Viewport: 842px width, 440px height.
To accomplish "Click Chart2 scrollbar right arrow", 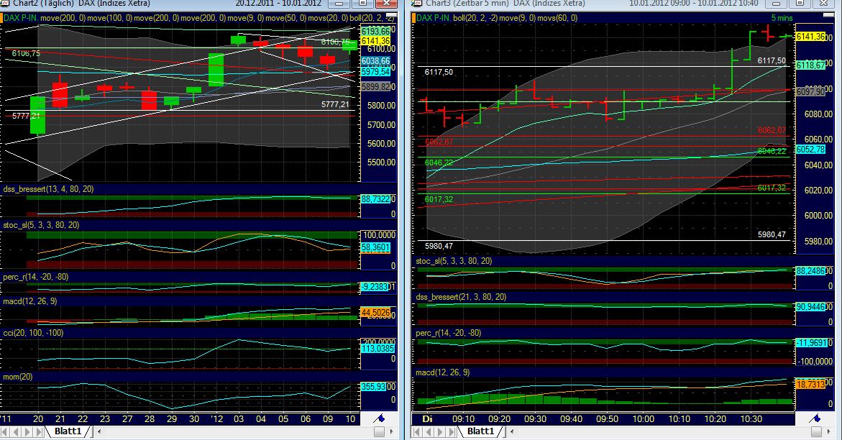I will (x=391, y=431).
